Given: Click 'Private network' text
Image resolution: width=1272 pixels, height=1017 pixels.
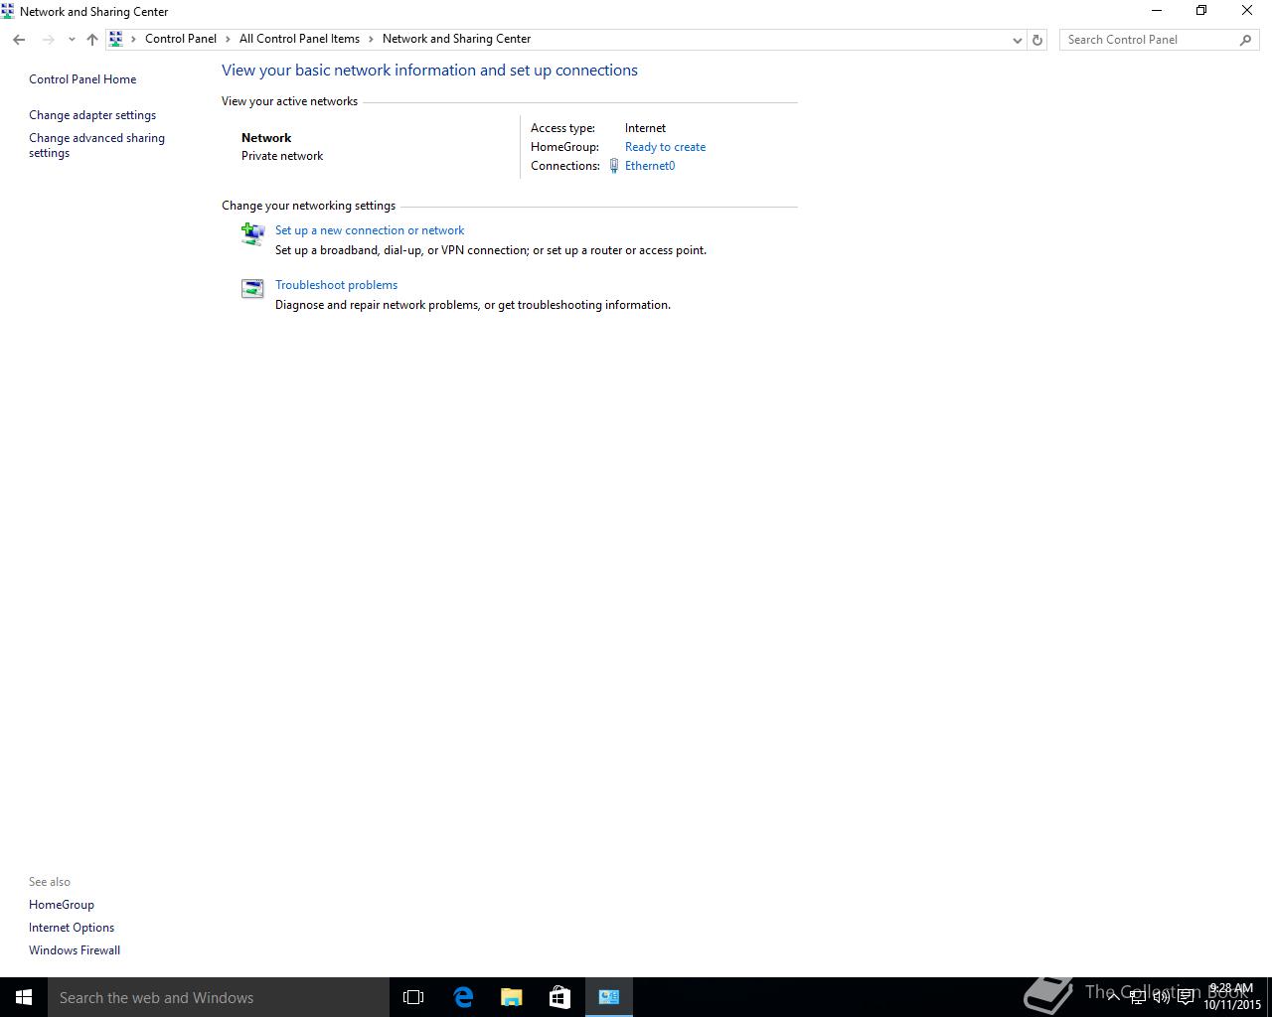Looking at the screenshot, I should [282, 156].
